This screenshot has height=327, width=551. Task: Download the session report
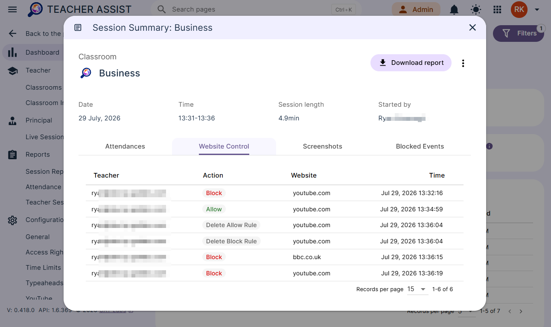point(411,63)
